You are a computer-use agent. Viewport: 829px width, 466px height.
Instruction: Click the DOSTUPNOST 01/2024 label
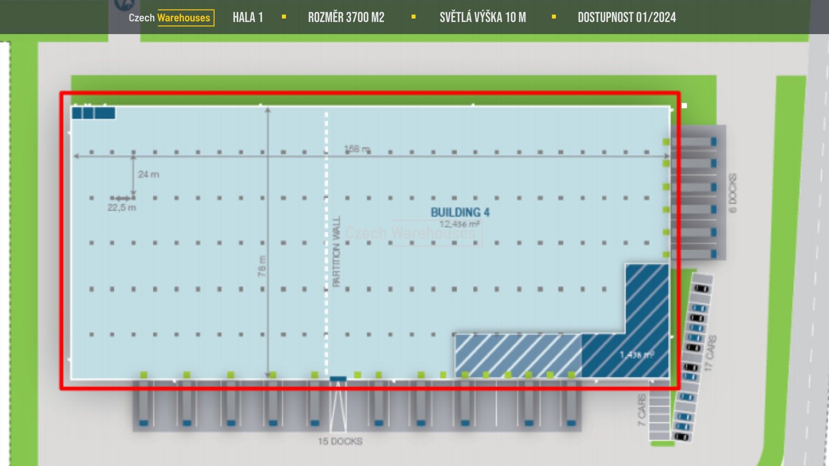coord(626,17)
